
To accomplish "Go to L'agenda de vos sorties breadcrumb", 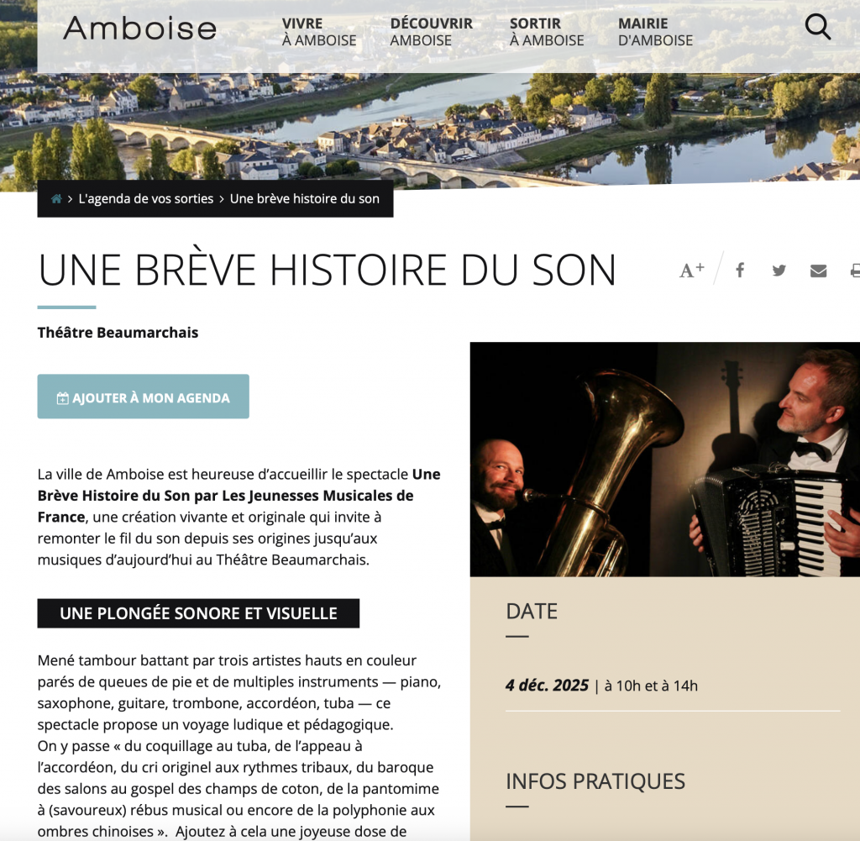I will 146,198.
